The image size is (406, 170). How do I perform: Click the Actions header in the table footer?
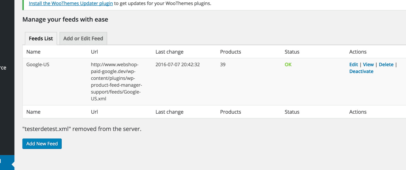358,112
